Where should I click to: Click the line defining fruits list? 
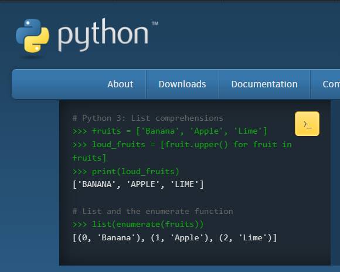(x=170, y=131)
